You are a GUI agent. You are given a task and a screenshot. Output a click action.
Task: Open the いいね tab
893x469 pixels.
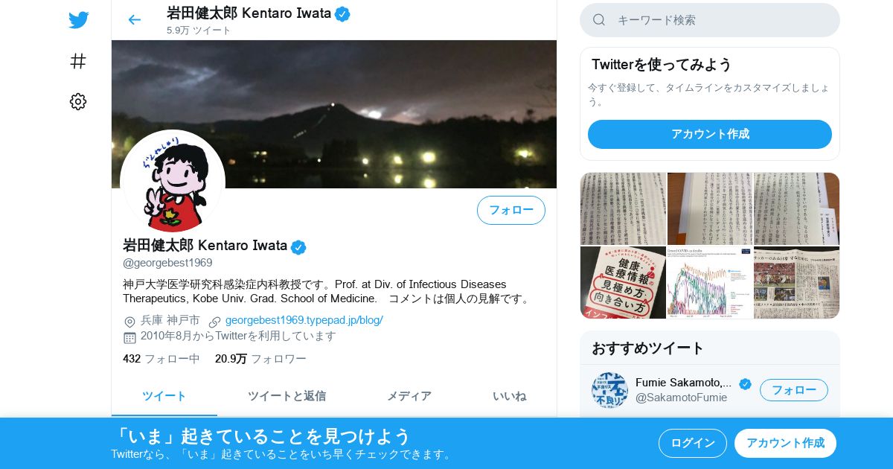click(x=509, y=396)
